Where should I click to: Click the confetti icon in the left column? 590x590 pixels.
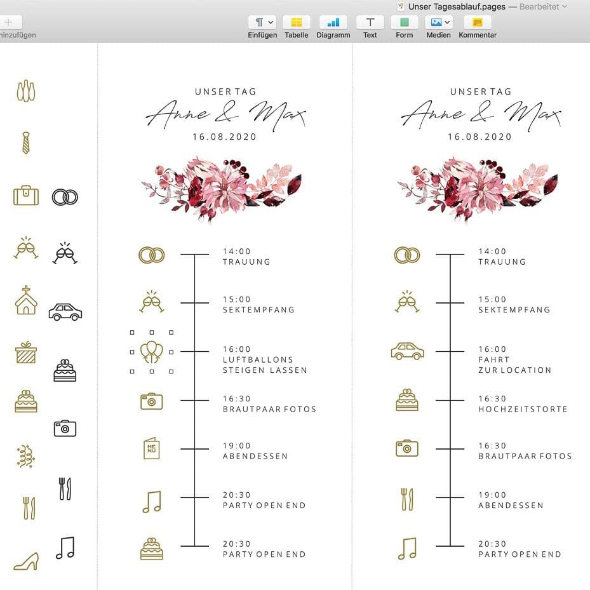point(26,456)
